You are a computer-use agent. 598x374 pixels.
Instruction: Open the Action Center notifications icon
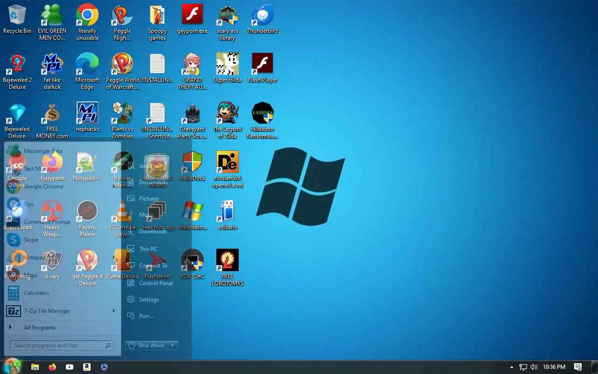578,367
